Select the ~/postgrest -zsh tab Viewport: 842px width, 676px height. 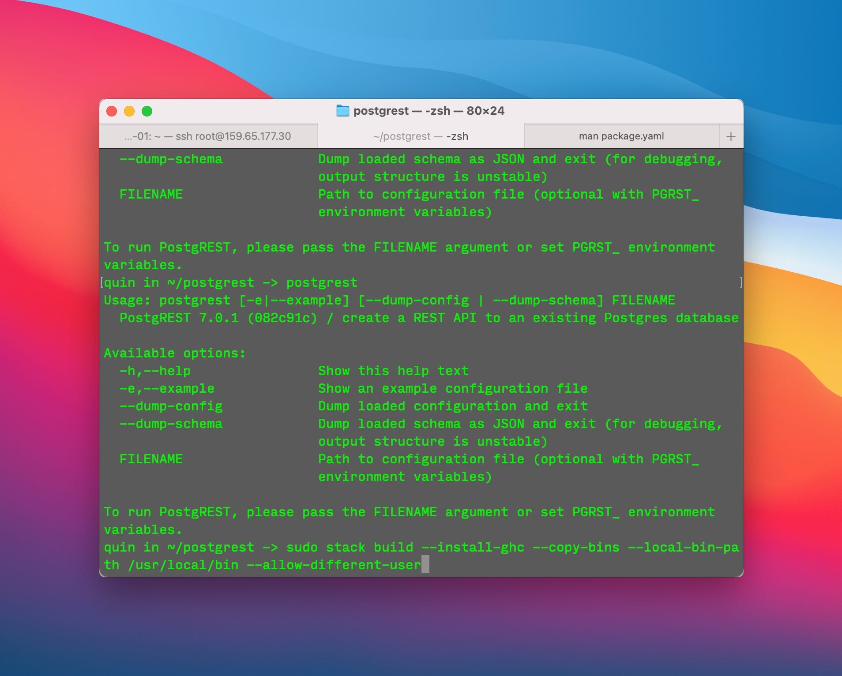pyautogui.click(x=421, y=136)
